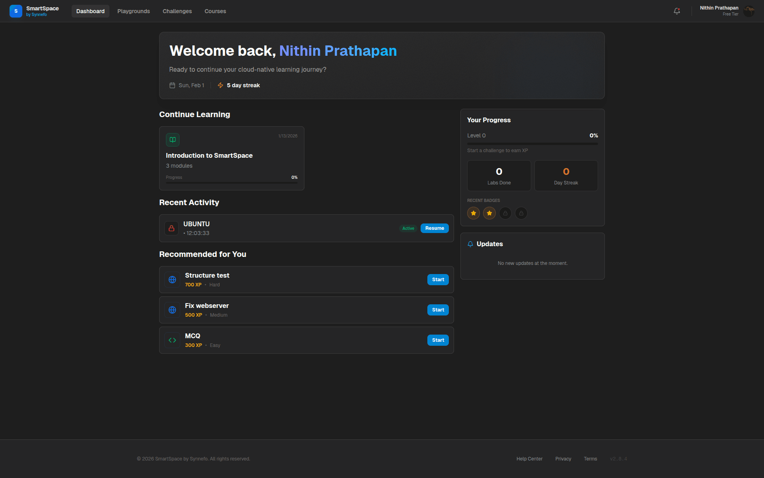Viewport: 764px width, 478px height.
Task: Click the UBUNTU lock icon
Action: tap(172, 228)
